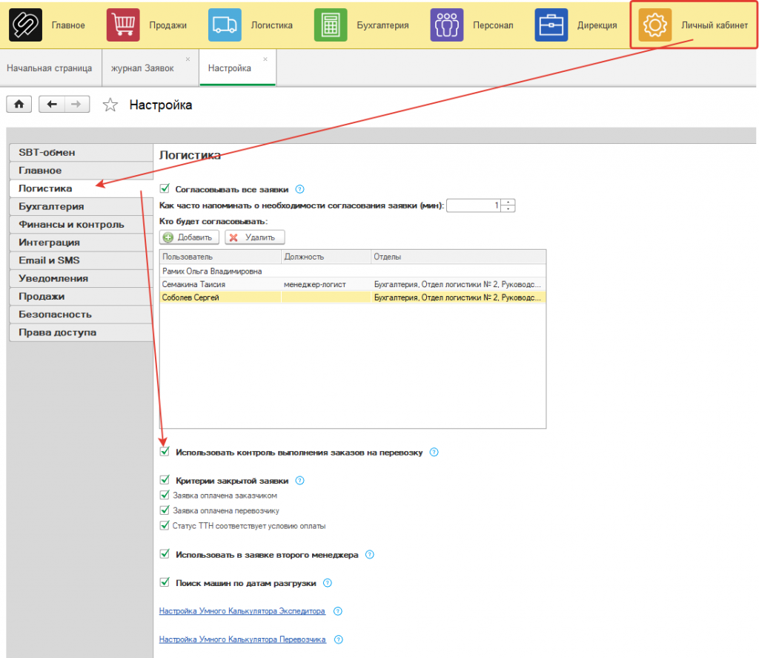Show help for Согласовывать все заявки

point(299,189)
